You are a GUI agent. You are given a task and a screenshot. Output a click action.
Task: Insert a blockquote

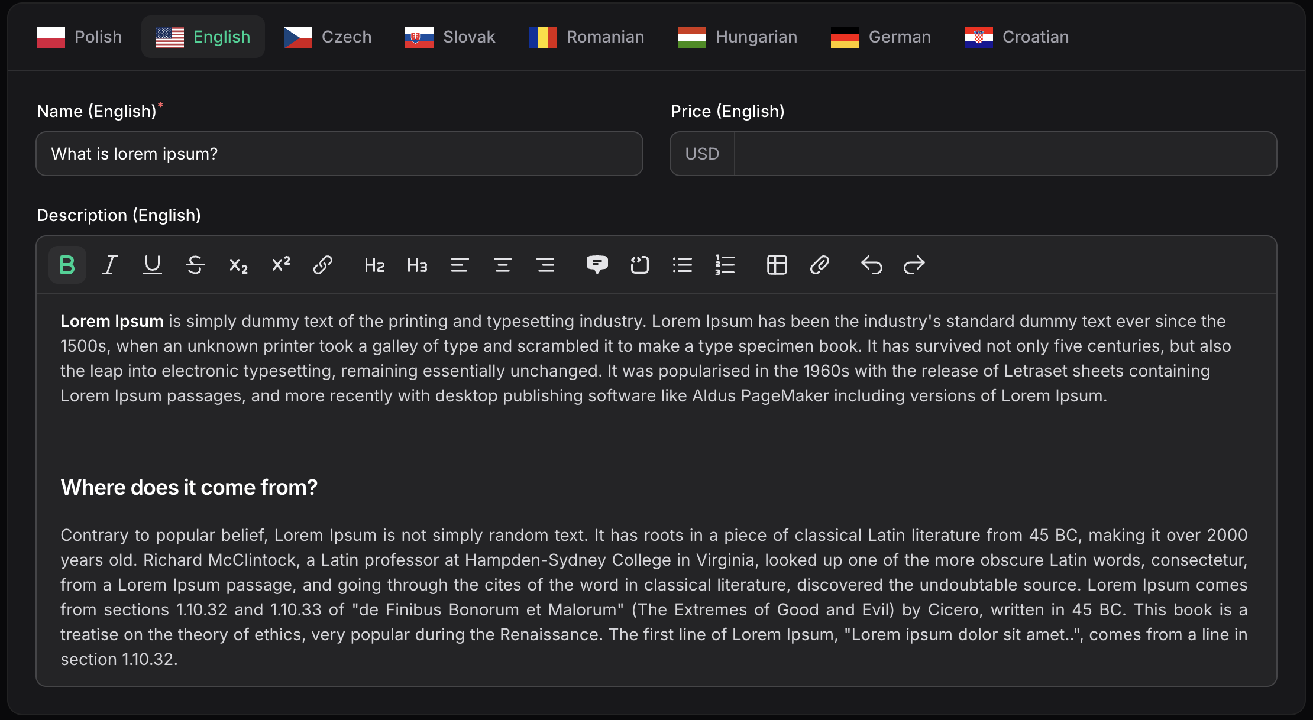pyautogui.click(x=597, y=265)
